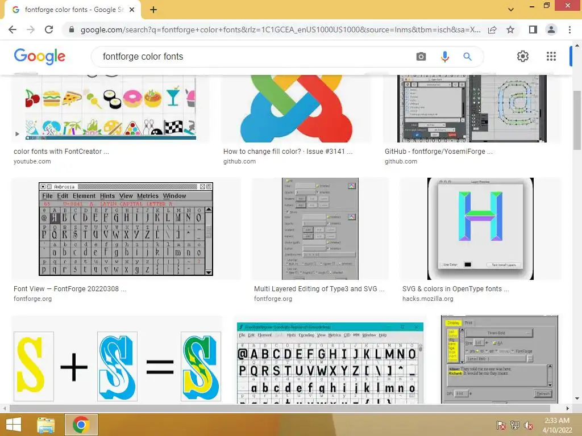Open the YosemiForge screenshot thumbnail
Image resolution: width=582 pixels, height=436 pixels.
tap(472, 108)
